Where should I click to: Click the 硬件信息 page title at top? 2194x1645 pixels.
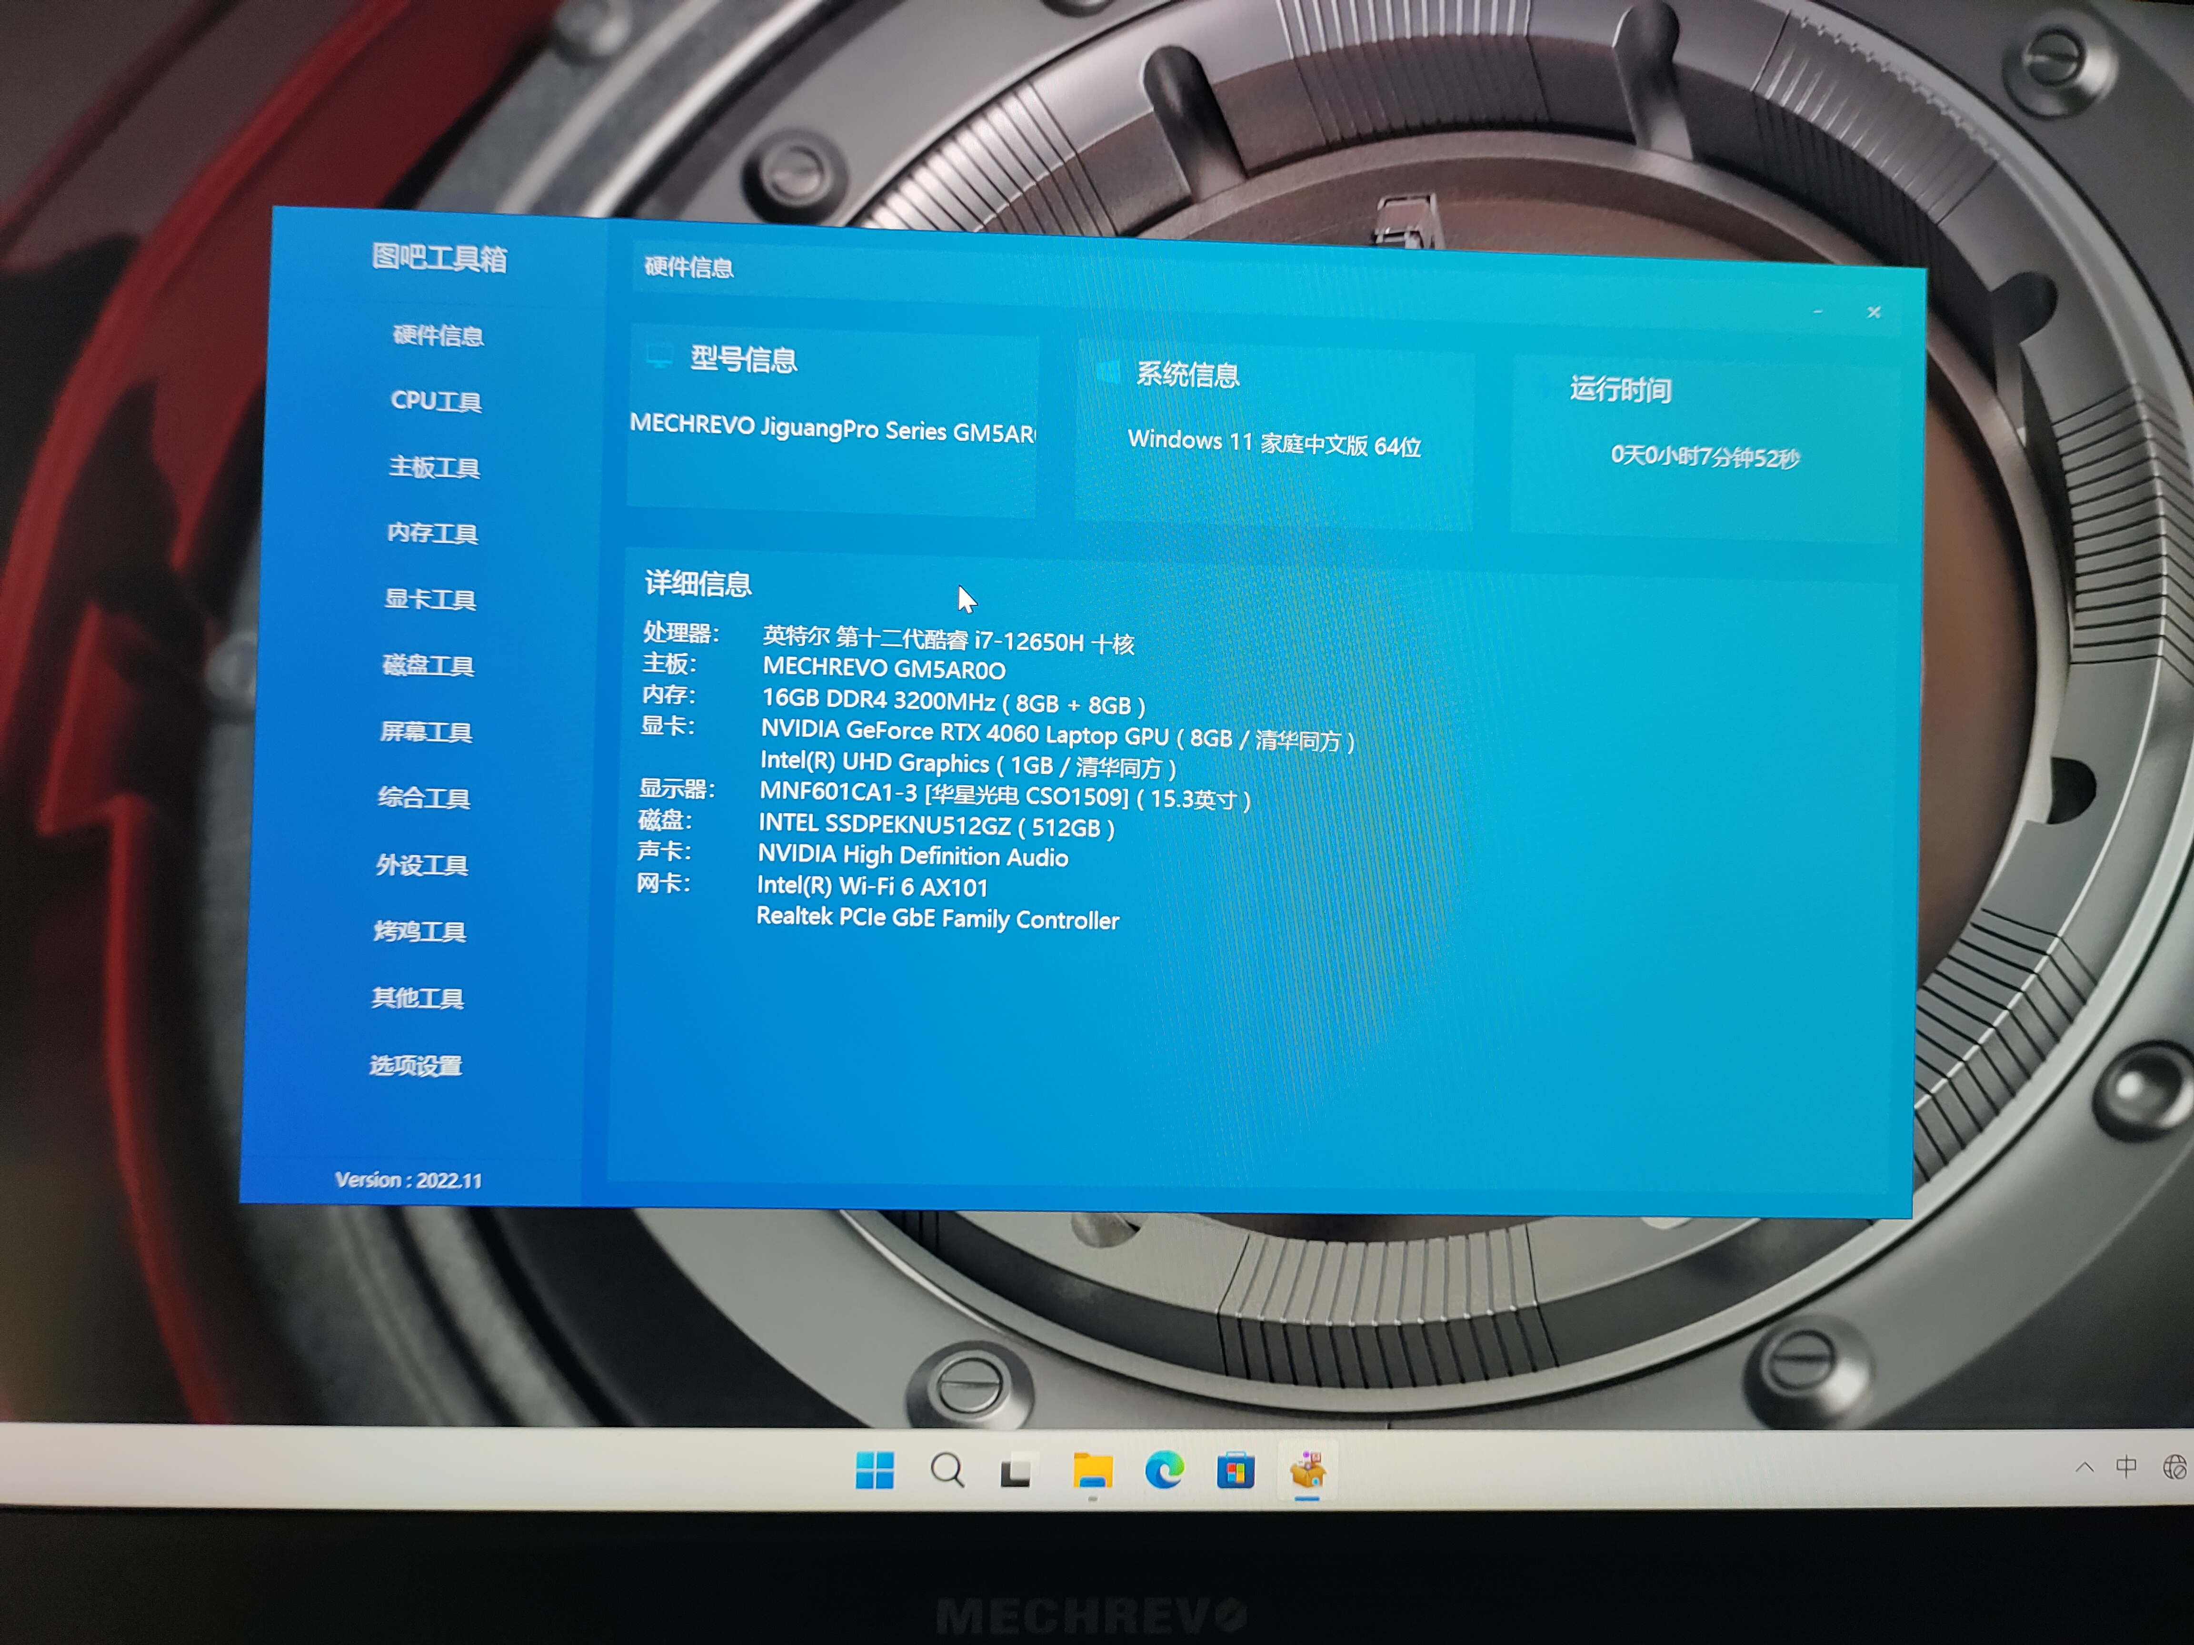pyautogui.click(x=689, y=267)
